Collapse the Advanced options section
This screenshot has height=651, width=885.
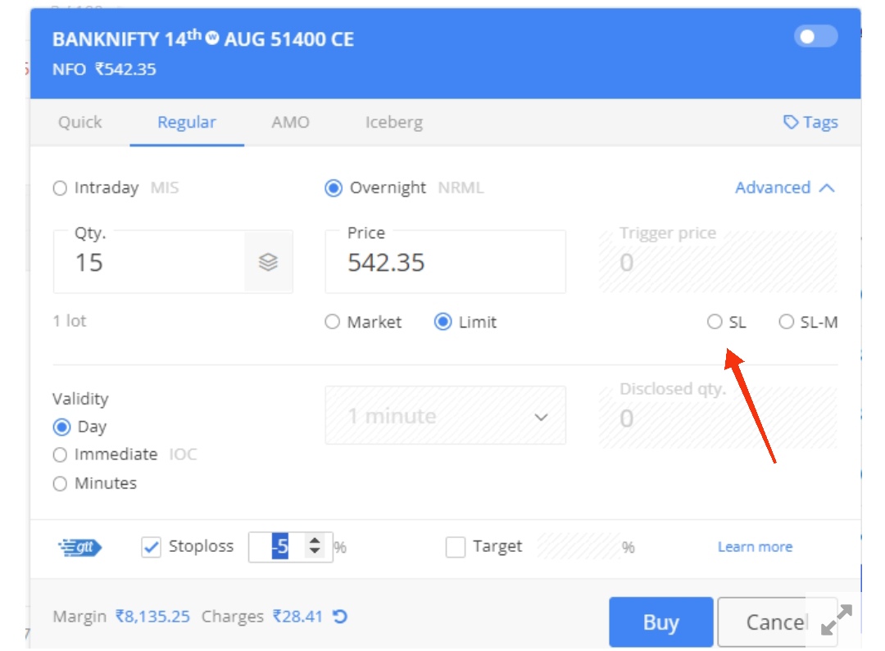pyautogui.click(x=784, y=188)
